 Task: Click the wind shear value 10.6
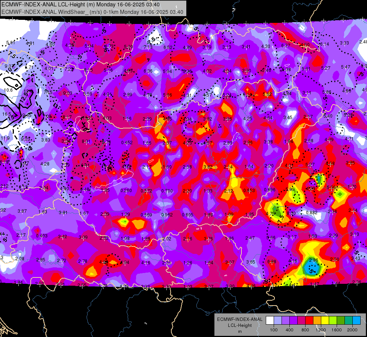[x=8, y=90]
